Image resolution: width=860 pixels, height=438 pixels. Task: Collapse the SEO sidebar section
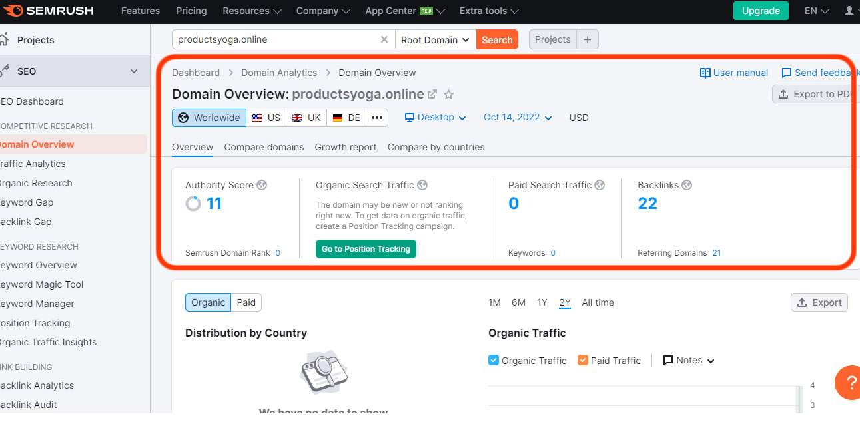click(134, 71)
